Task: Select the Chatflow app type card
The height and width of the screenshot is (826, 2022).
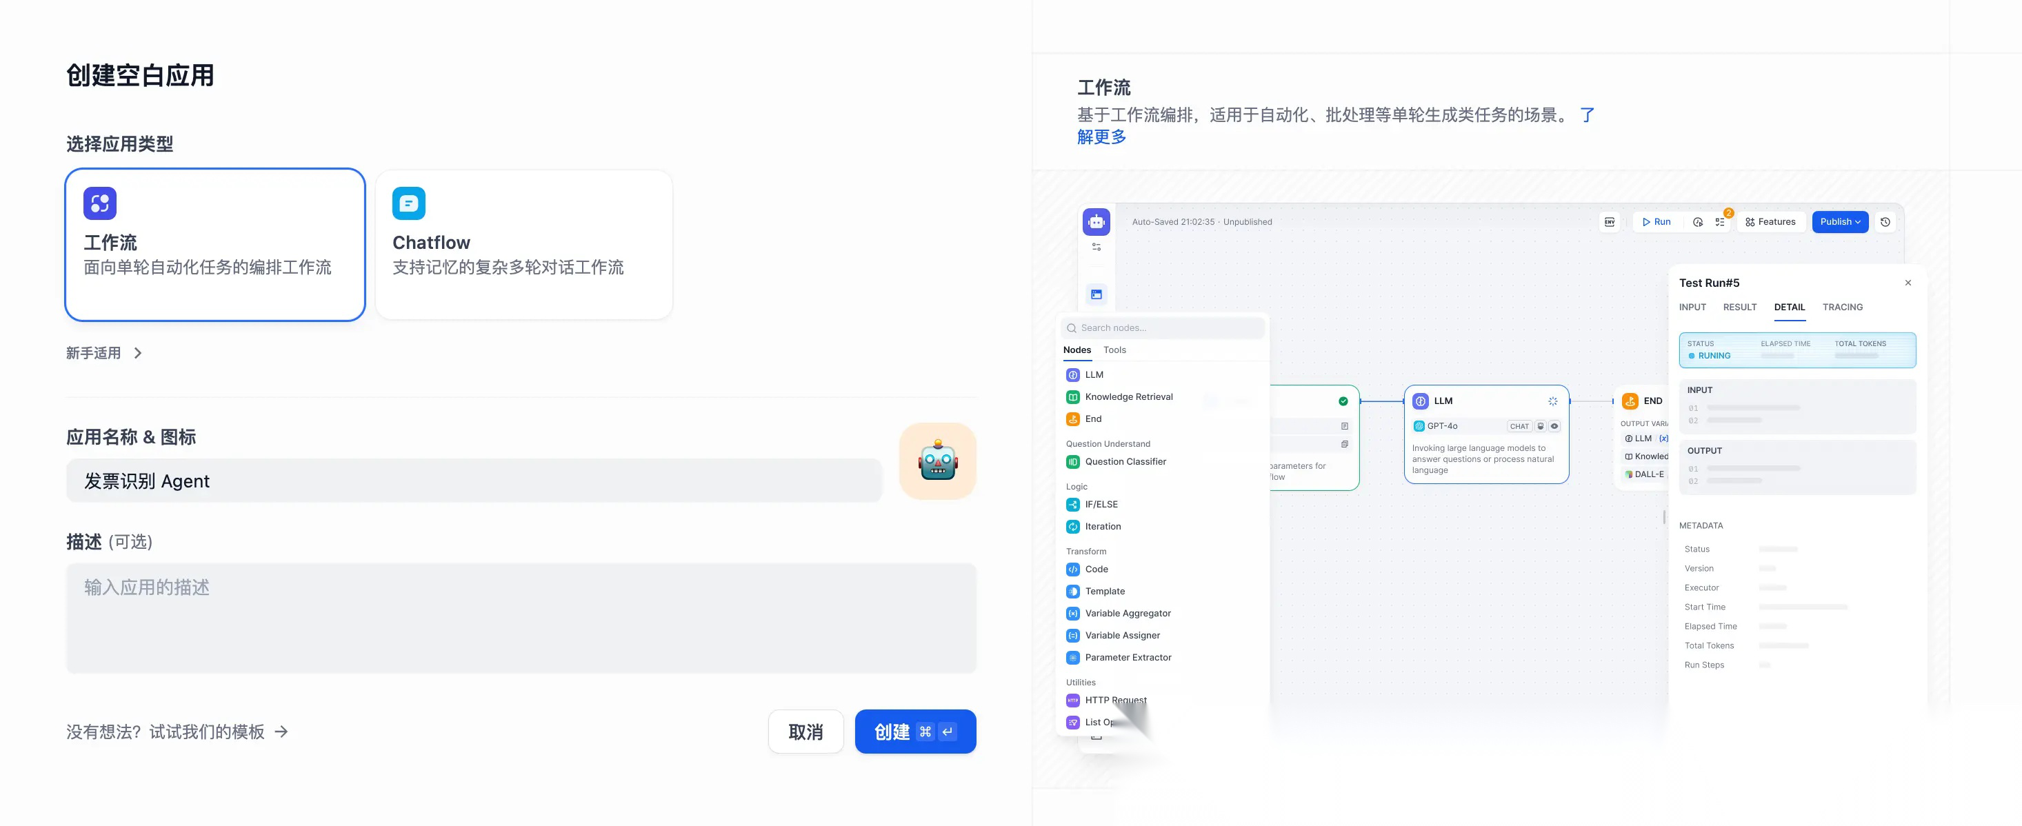Action: point(523,244)
